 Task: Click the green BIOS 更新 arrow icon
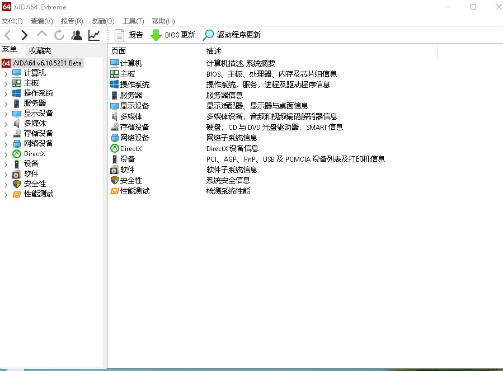[x=156, y=35]
